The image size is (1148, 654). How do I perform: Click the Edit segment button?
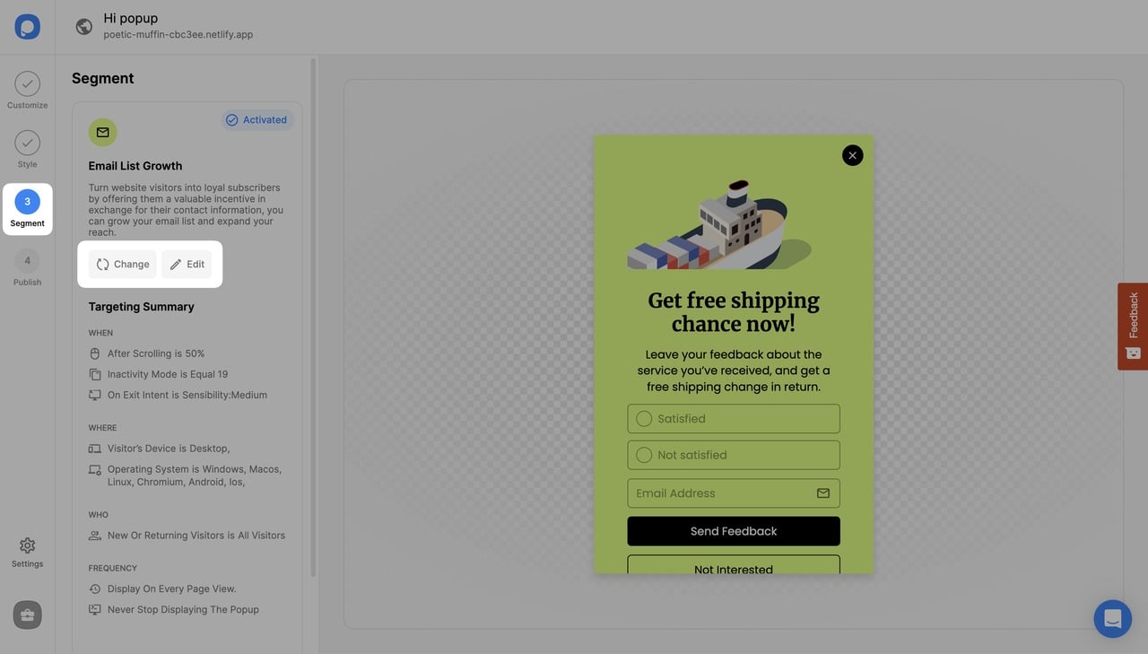(187, 264)
